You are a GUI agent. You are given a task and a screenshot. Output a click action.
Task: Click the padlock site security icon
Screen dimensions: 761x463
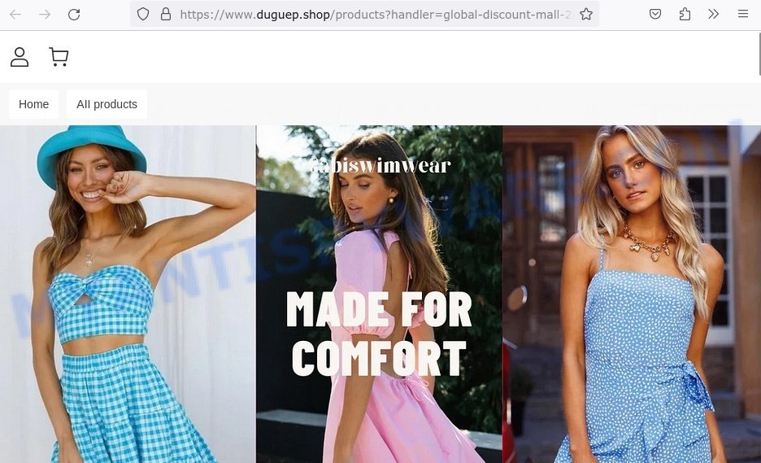point(166,14)
